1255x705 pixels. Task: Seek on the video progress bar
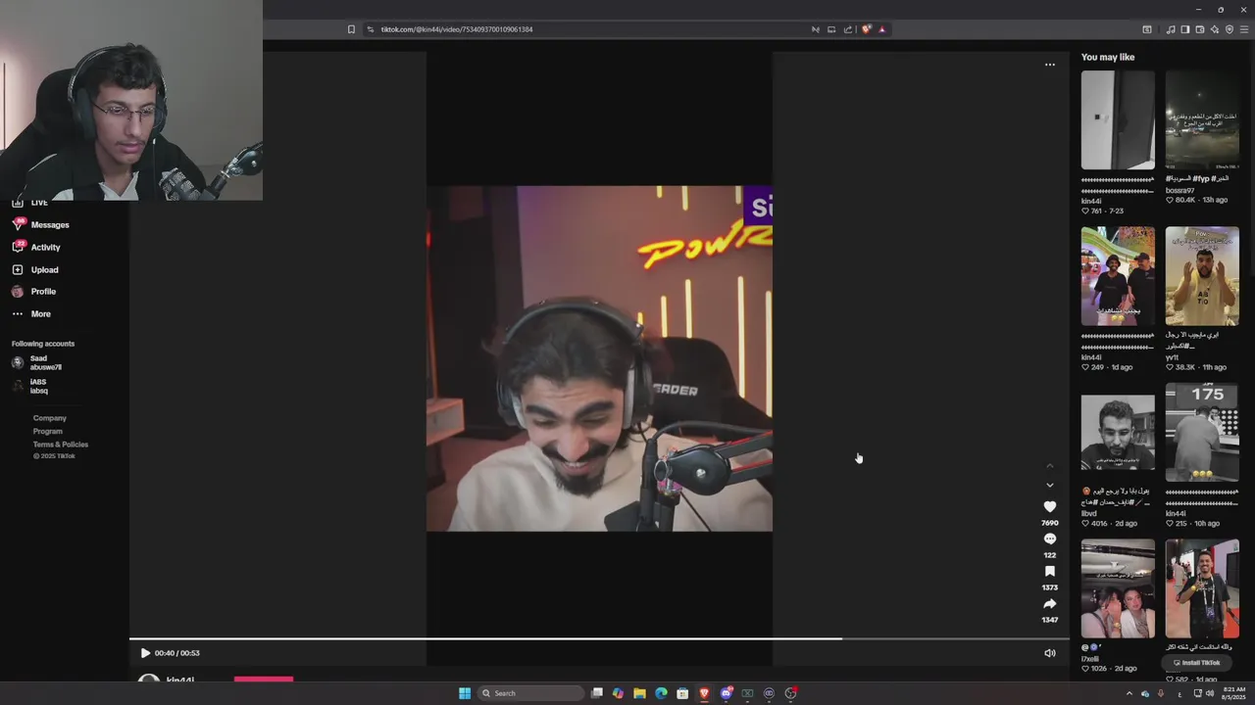[x=599, y=639]
